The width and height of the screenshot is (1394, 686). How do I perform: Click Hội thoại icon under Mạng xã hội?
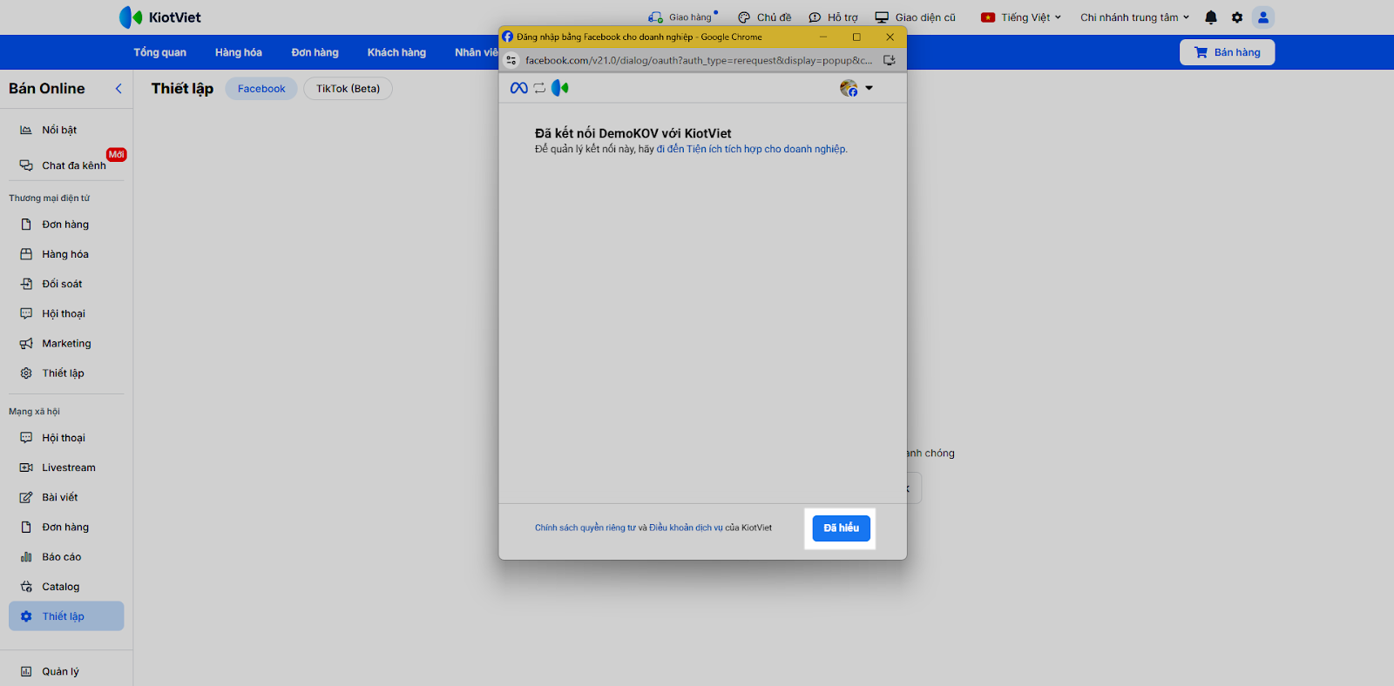pyautogui.click(x=26, y=438)
